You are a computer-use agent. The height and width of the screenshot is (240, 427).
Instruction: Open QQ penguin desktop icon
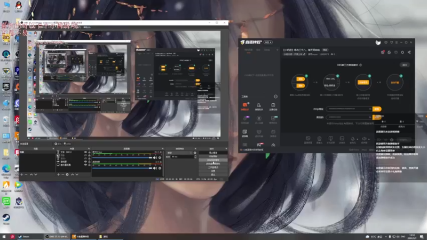point(19,6)
